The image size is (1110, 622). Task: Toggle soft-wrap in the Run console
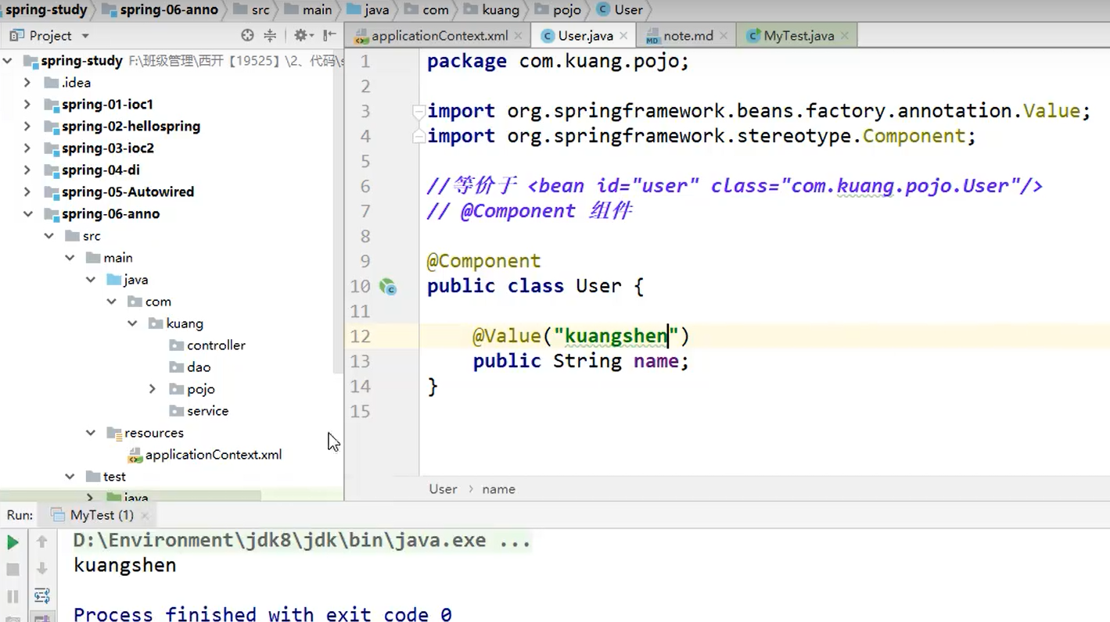pyautogui.click(x=42, y=596)
